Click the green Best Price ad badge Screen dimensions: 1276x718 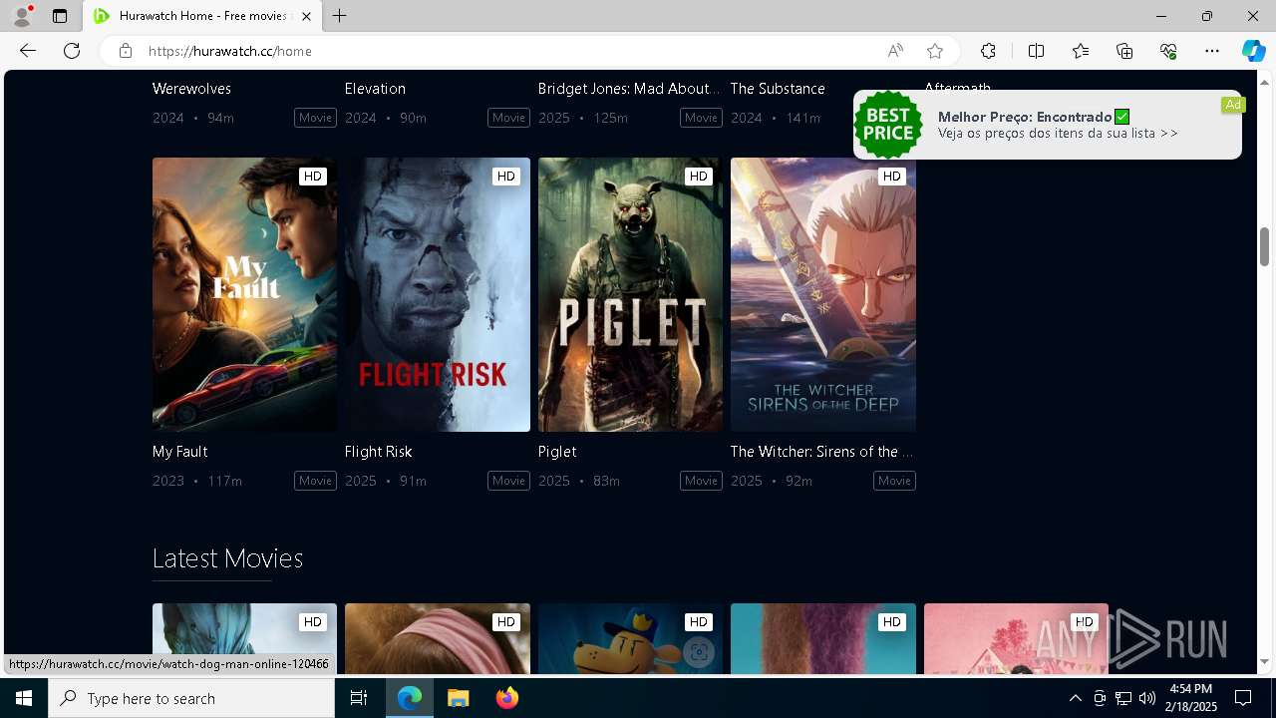tap(887, 125)
